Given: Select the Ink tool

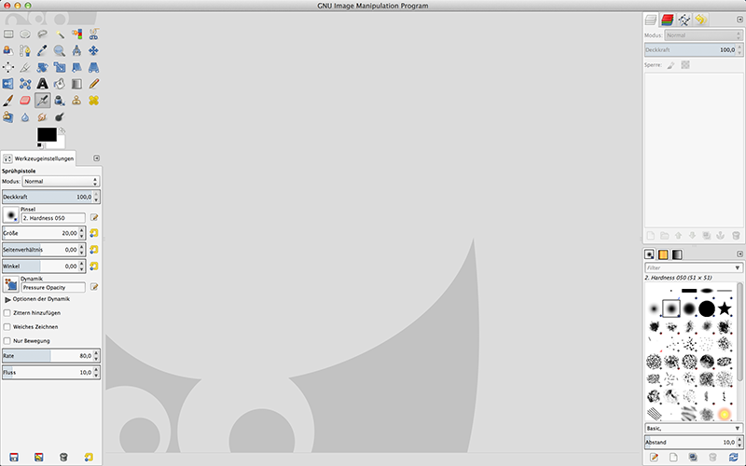Looking at the screenshot, I should [60, 101].
